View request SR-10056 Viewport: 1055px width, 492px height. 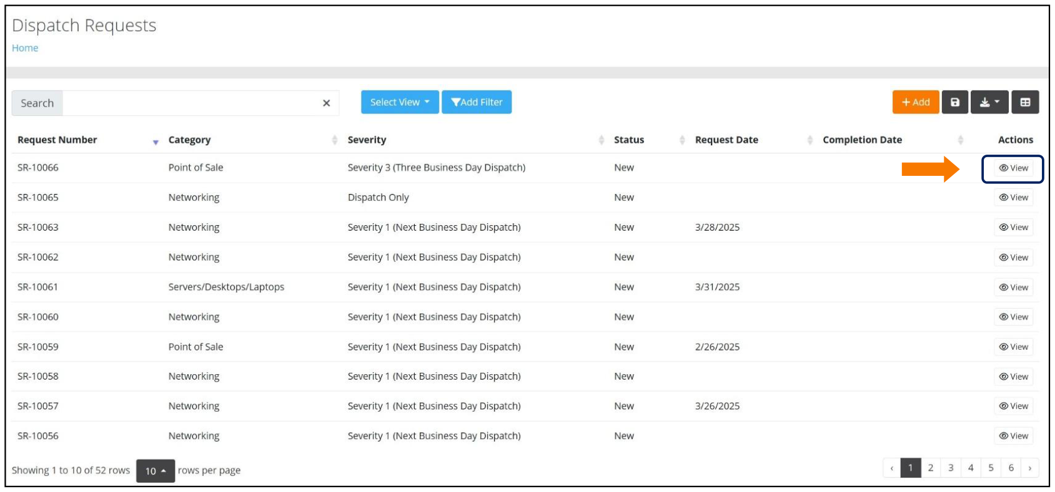(1013, 436)
